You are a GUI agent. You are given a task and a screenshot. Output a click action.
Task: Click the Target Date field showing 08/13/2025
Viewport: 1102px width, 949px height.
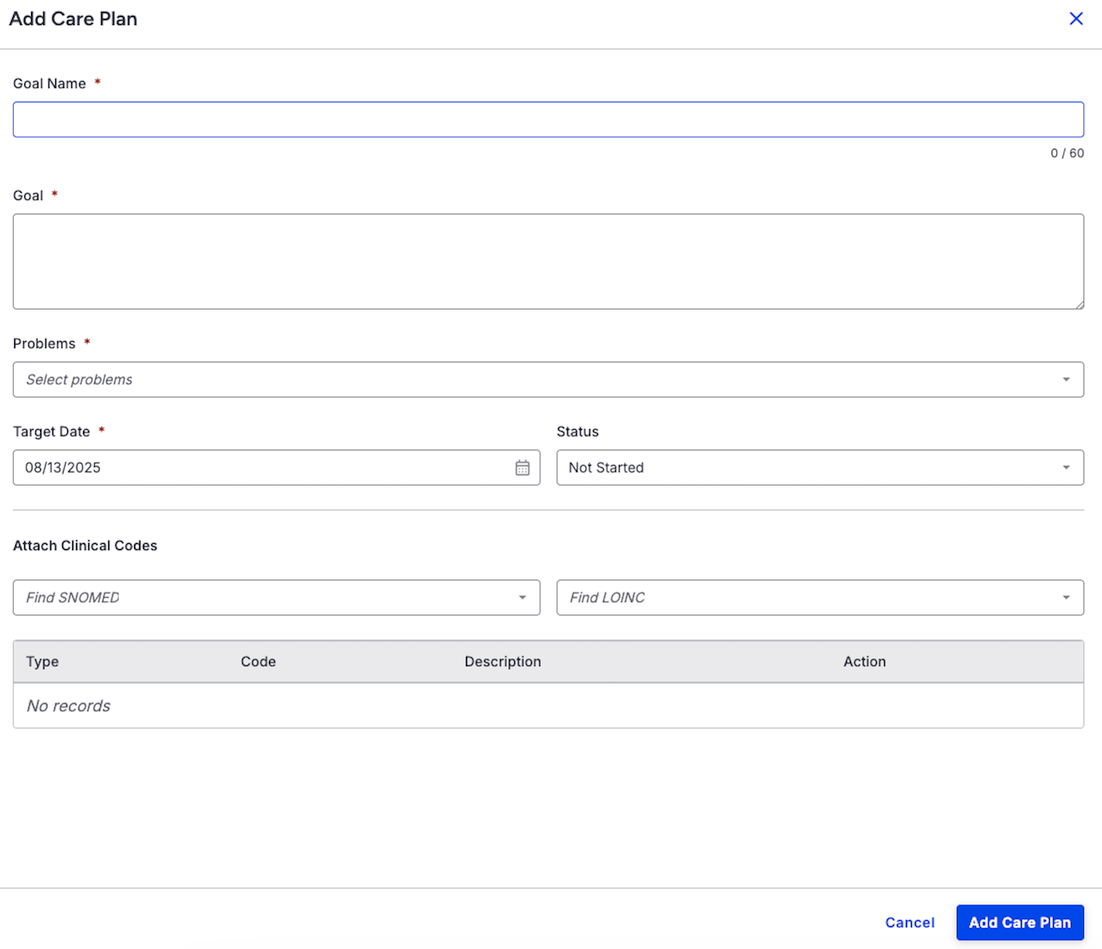click(263, 468)
